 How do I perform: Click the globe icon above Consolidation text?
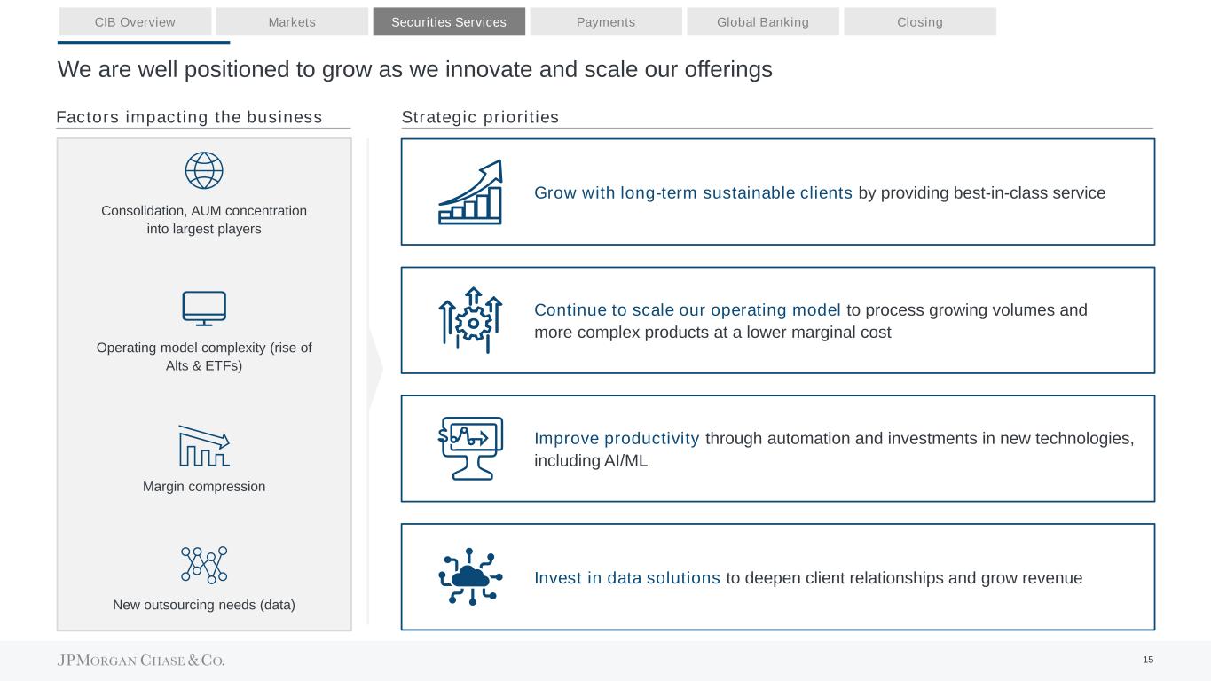pyautogui.click(x=204, y=170)
